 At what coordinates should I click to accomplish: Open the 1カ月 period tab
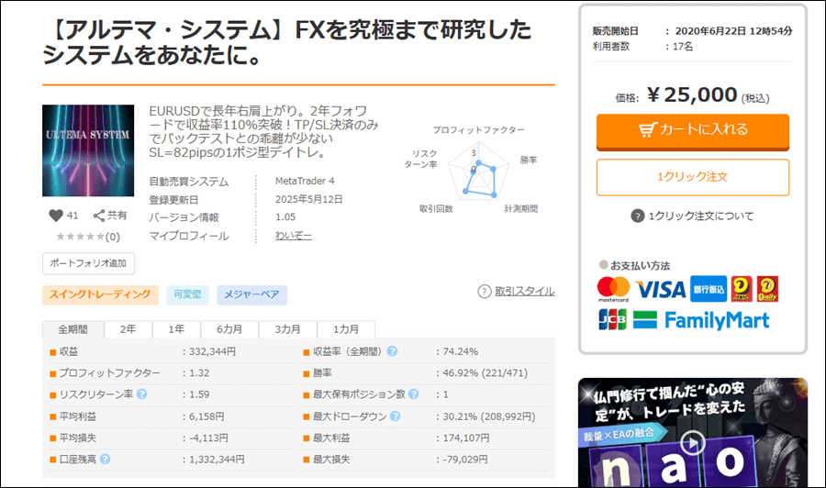pyautogui.click(x=345, y=329)
